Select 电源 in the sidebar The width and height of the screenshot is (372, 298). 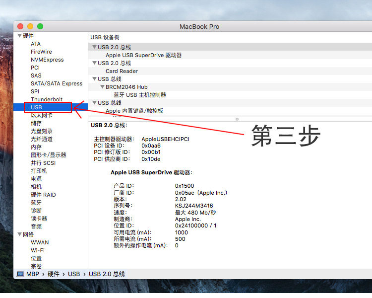pyautogui.click(x=36, y=179)
